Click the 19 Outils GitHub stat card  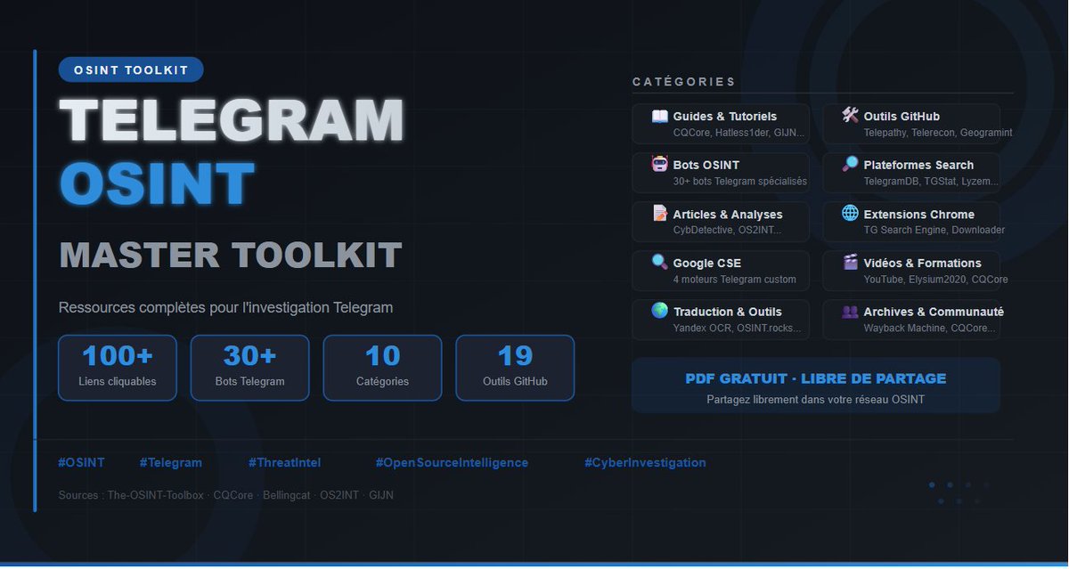pos(515,367)
